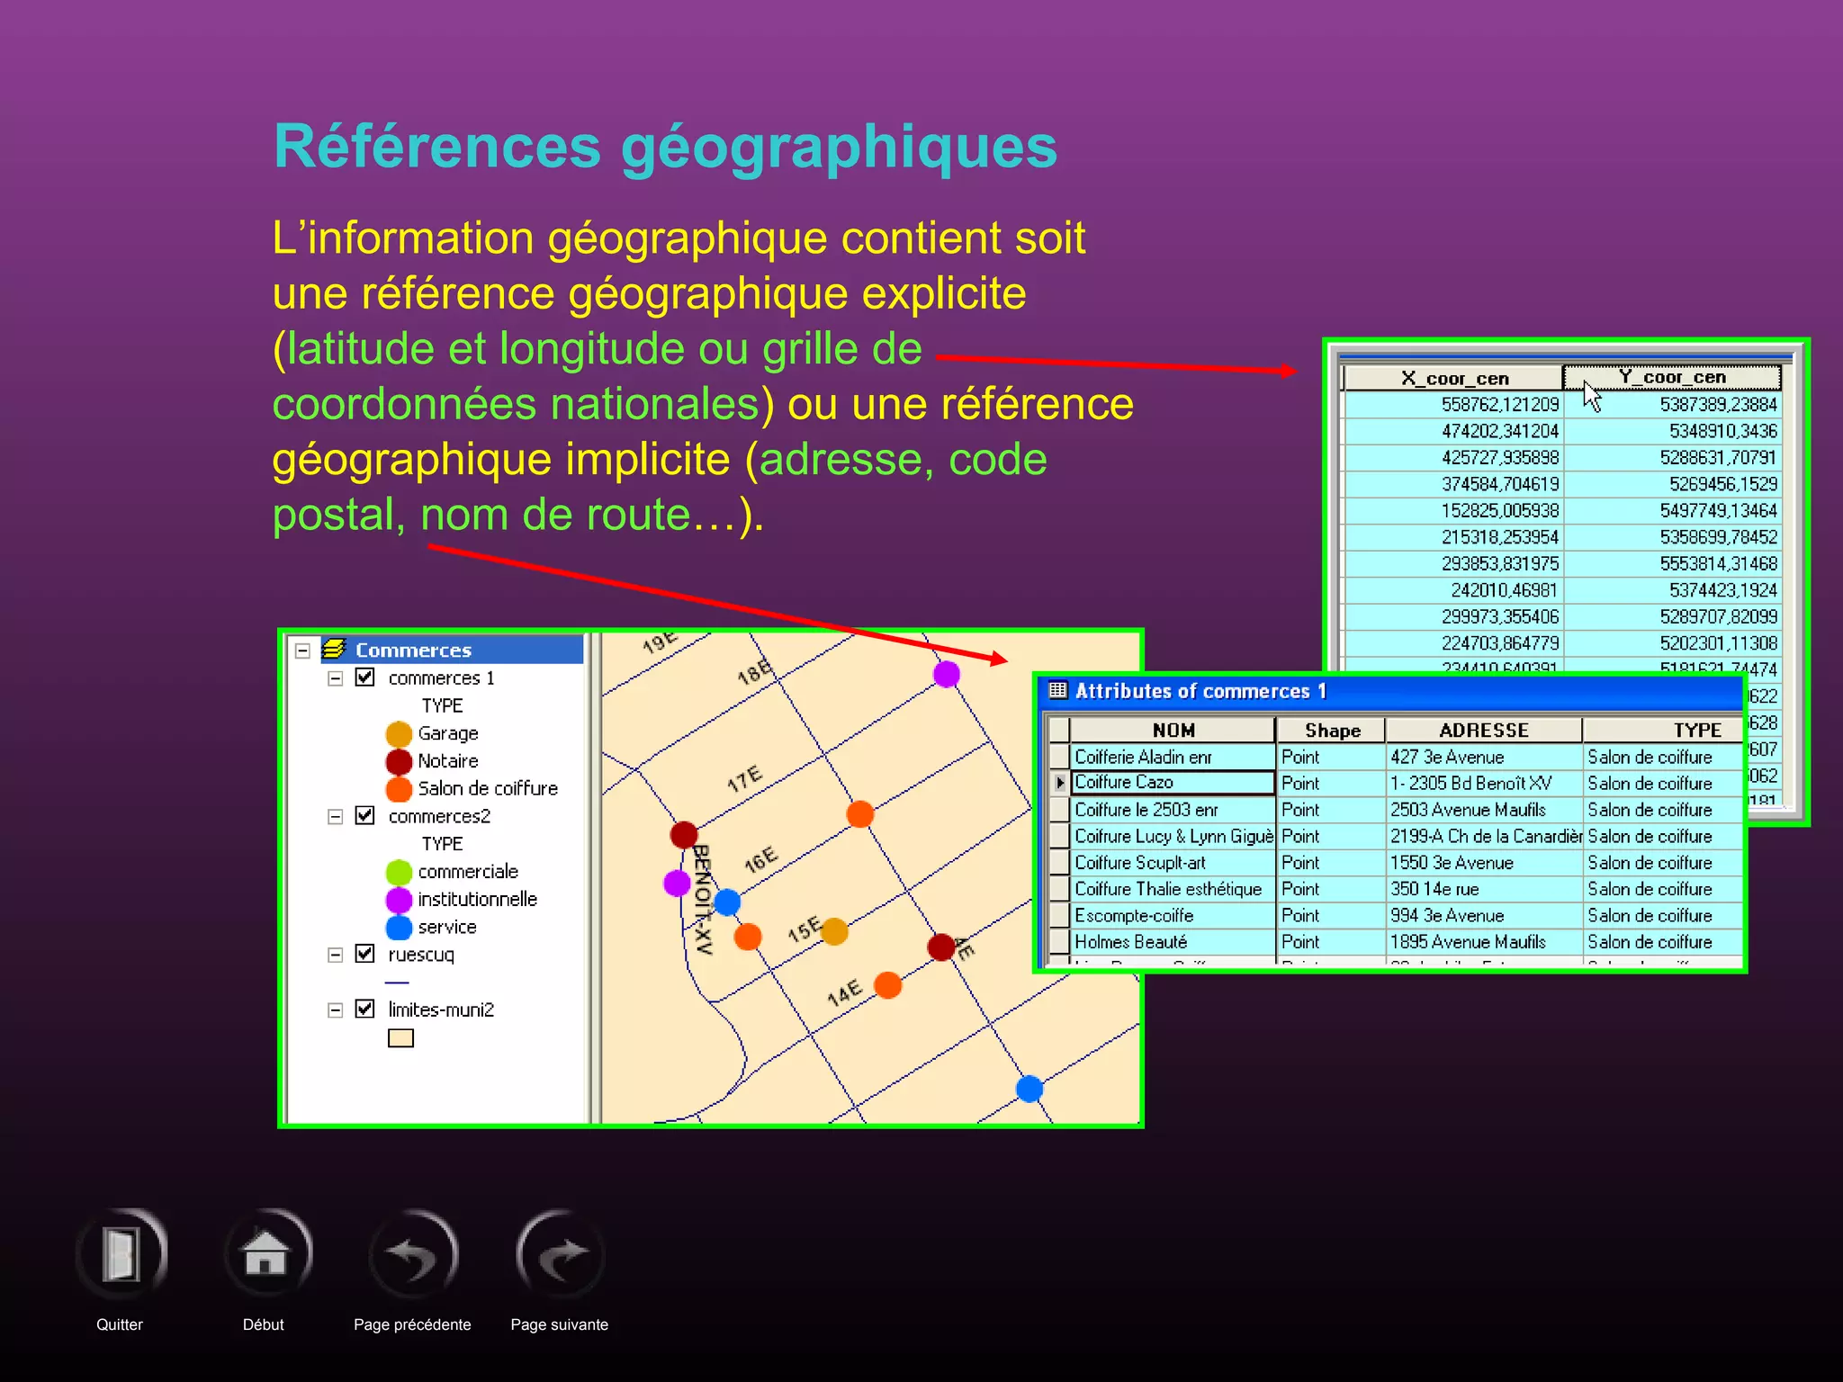The image size is (1843, 1382).
Task: Collapse the limites-muni2 layer entry
Action: click(335, 1010)
